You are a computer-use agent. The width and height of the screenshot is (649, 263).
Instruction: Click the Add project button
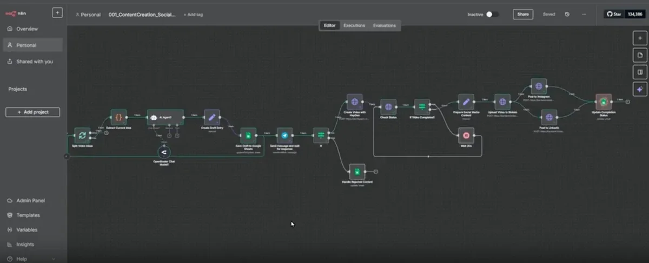(33, 112)
